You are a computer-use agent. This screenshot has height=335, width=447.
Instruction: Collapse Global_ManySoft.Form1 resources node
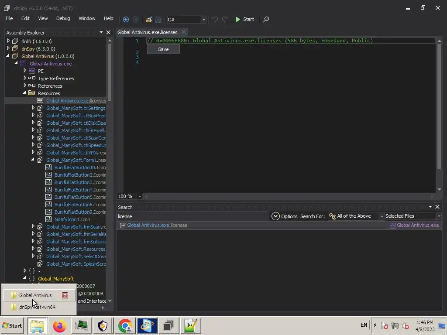(x=32, y=160)
